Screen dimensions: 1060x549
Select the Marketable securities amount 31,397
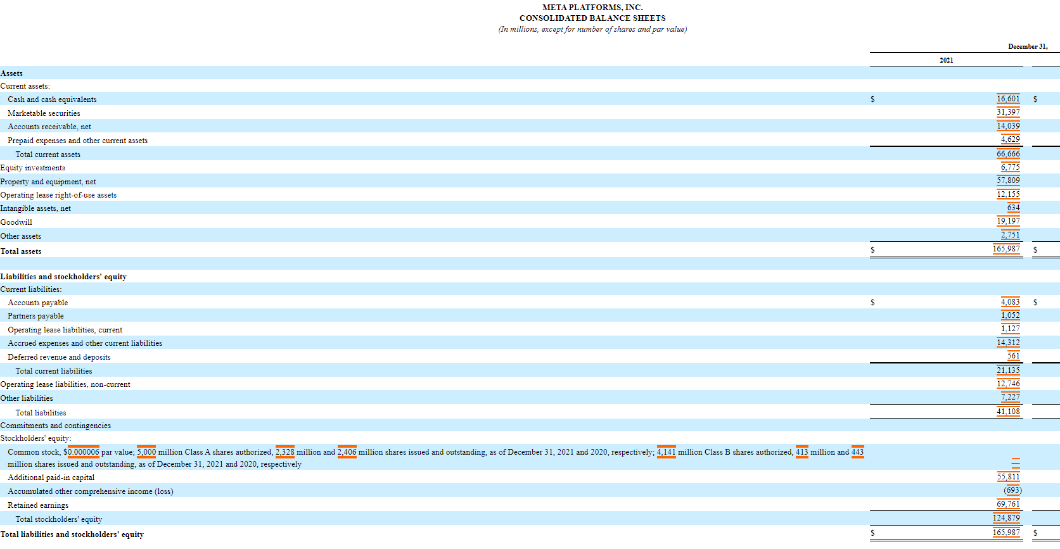point(1008,112)
